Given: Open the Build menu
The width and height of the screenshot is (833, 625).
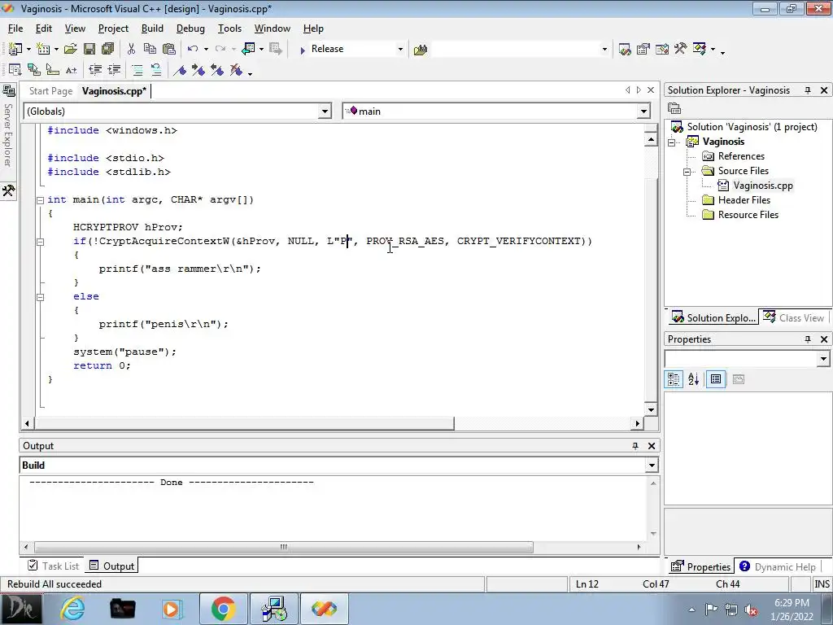Looking at the screenshot, I should click(152, 28).
